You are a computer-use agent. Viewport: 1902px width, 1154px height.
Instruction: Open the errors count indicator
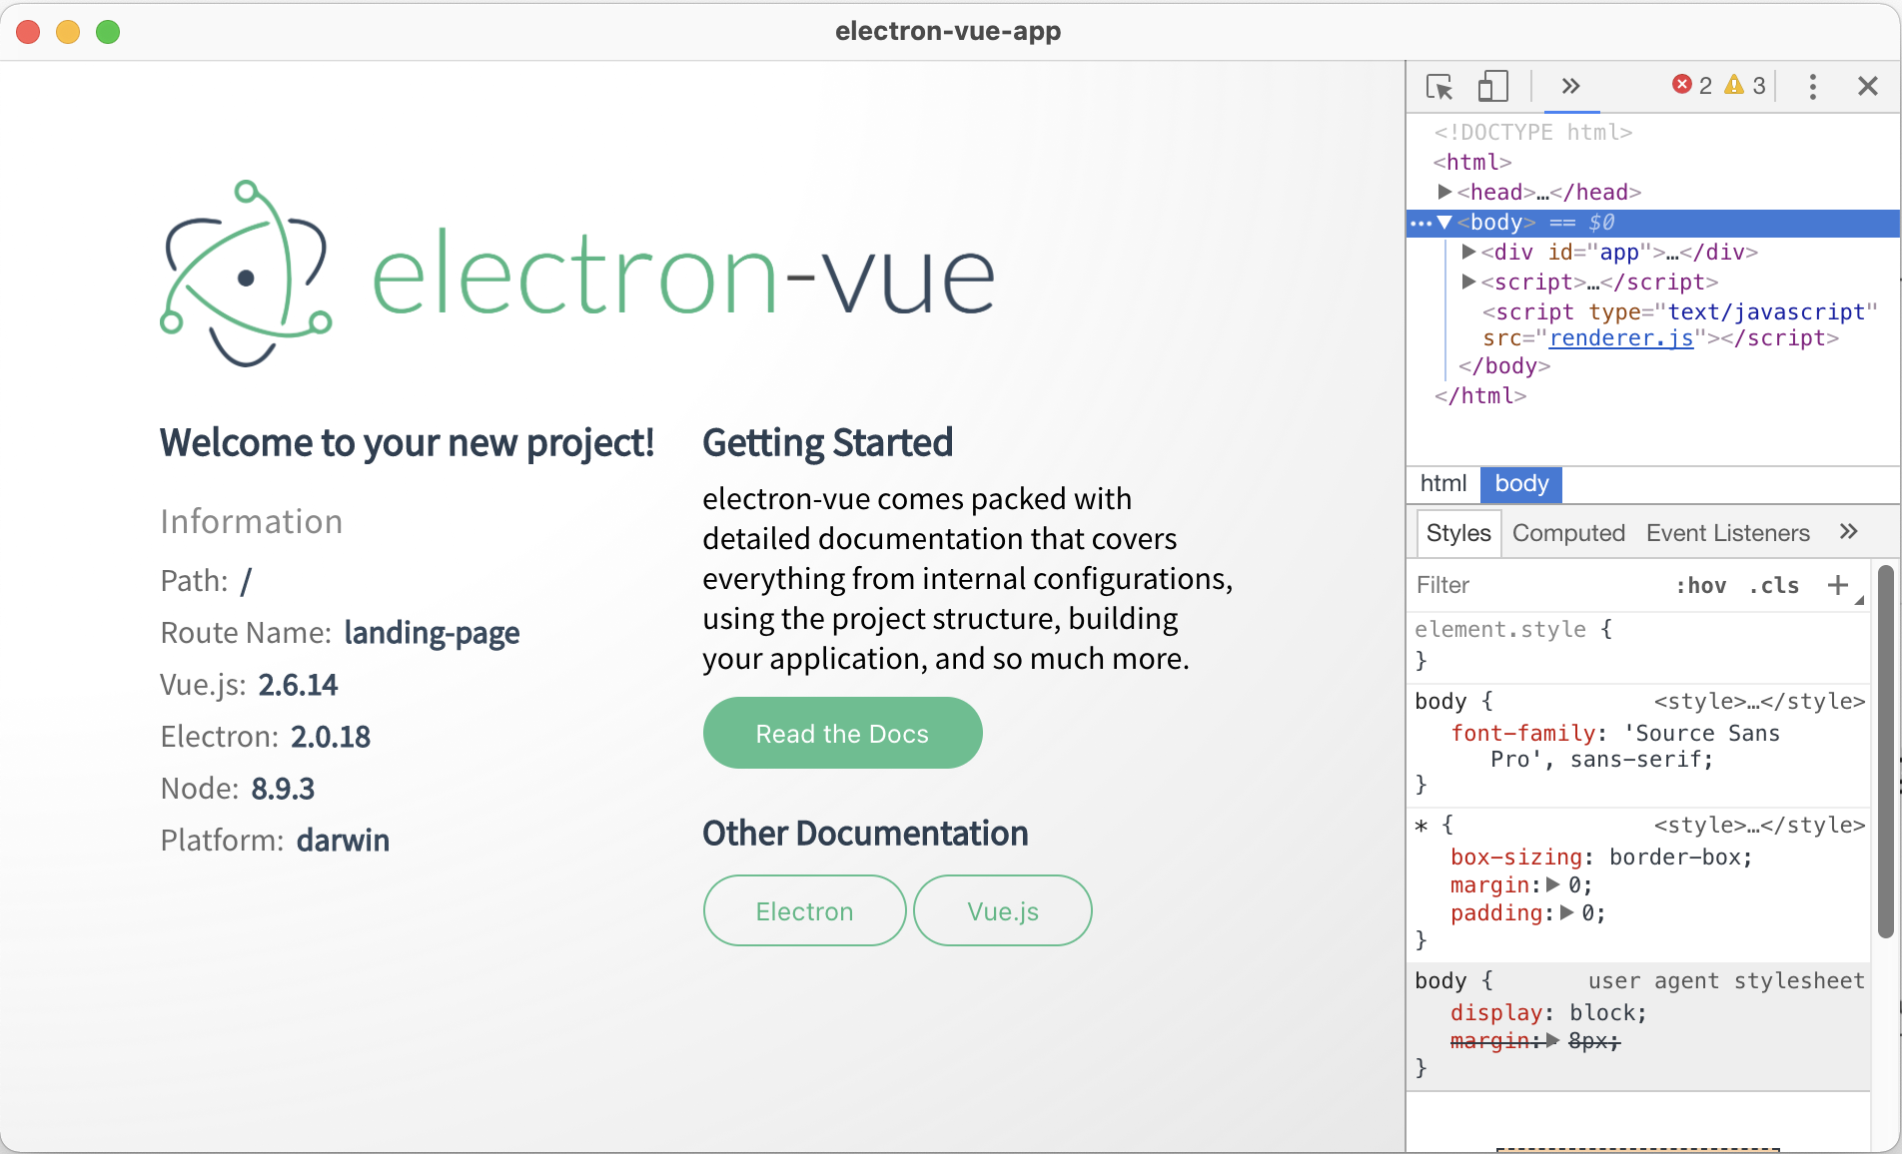[x=1692, y=86]
